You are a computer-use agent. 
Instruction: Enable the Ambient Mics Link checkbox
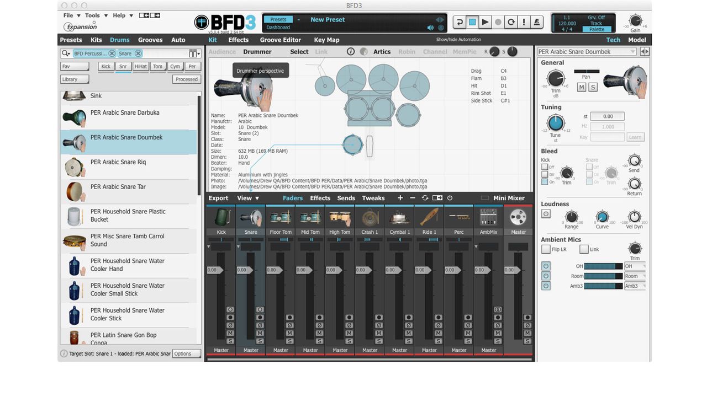click(x=584, y=249)
